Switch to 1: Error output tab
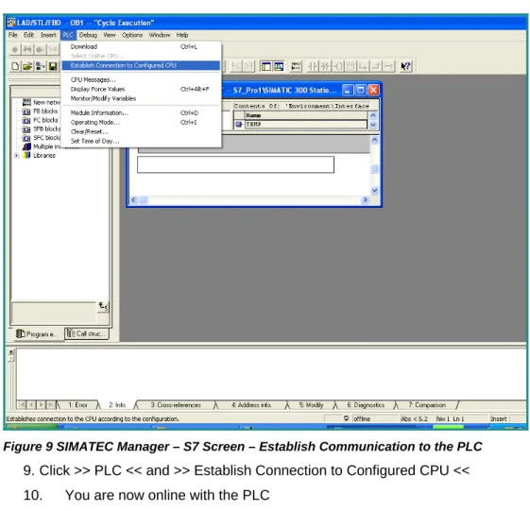This screenshot has width=530, height=511. 77,405
